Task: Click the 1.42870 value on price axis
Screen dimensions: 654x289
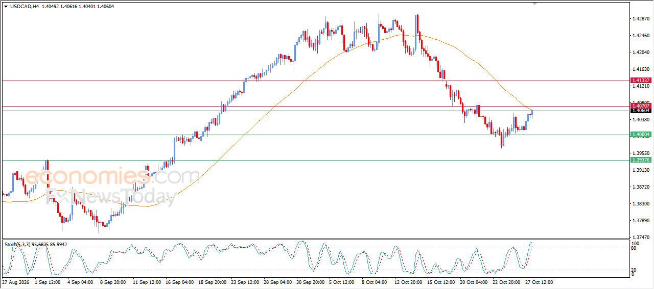Action: [x=641, y=19]
